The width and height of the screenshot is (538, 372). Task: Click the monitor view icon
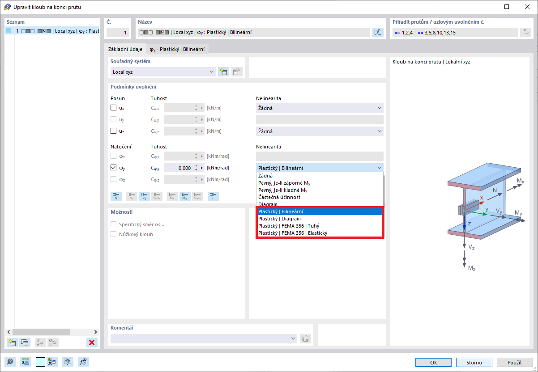(68, 362)
